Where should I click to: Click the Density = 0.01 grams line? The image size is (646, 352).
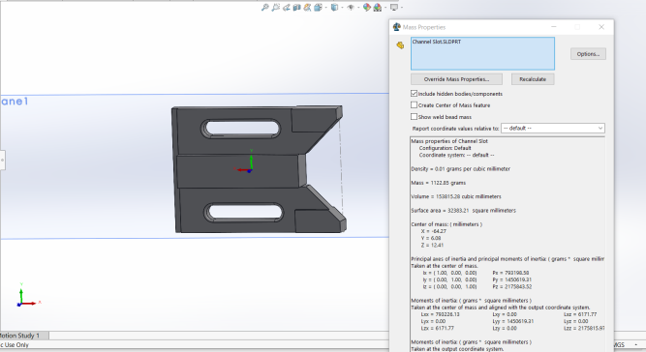[461, 169]
